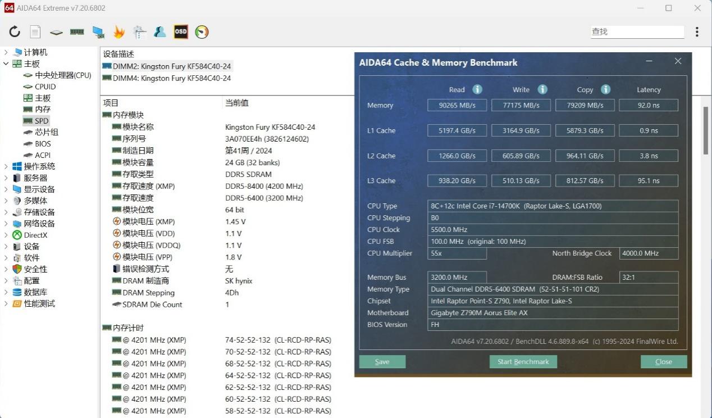Select the 数据库 sidebar item

click(x=35, y=292)
